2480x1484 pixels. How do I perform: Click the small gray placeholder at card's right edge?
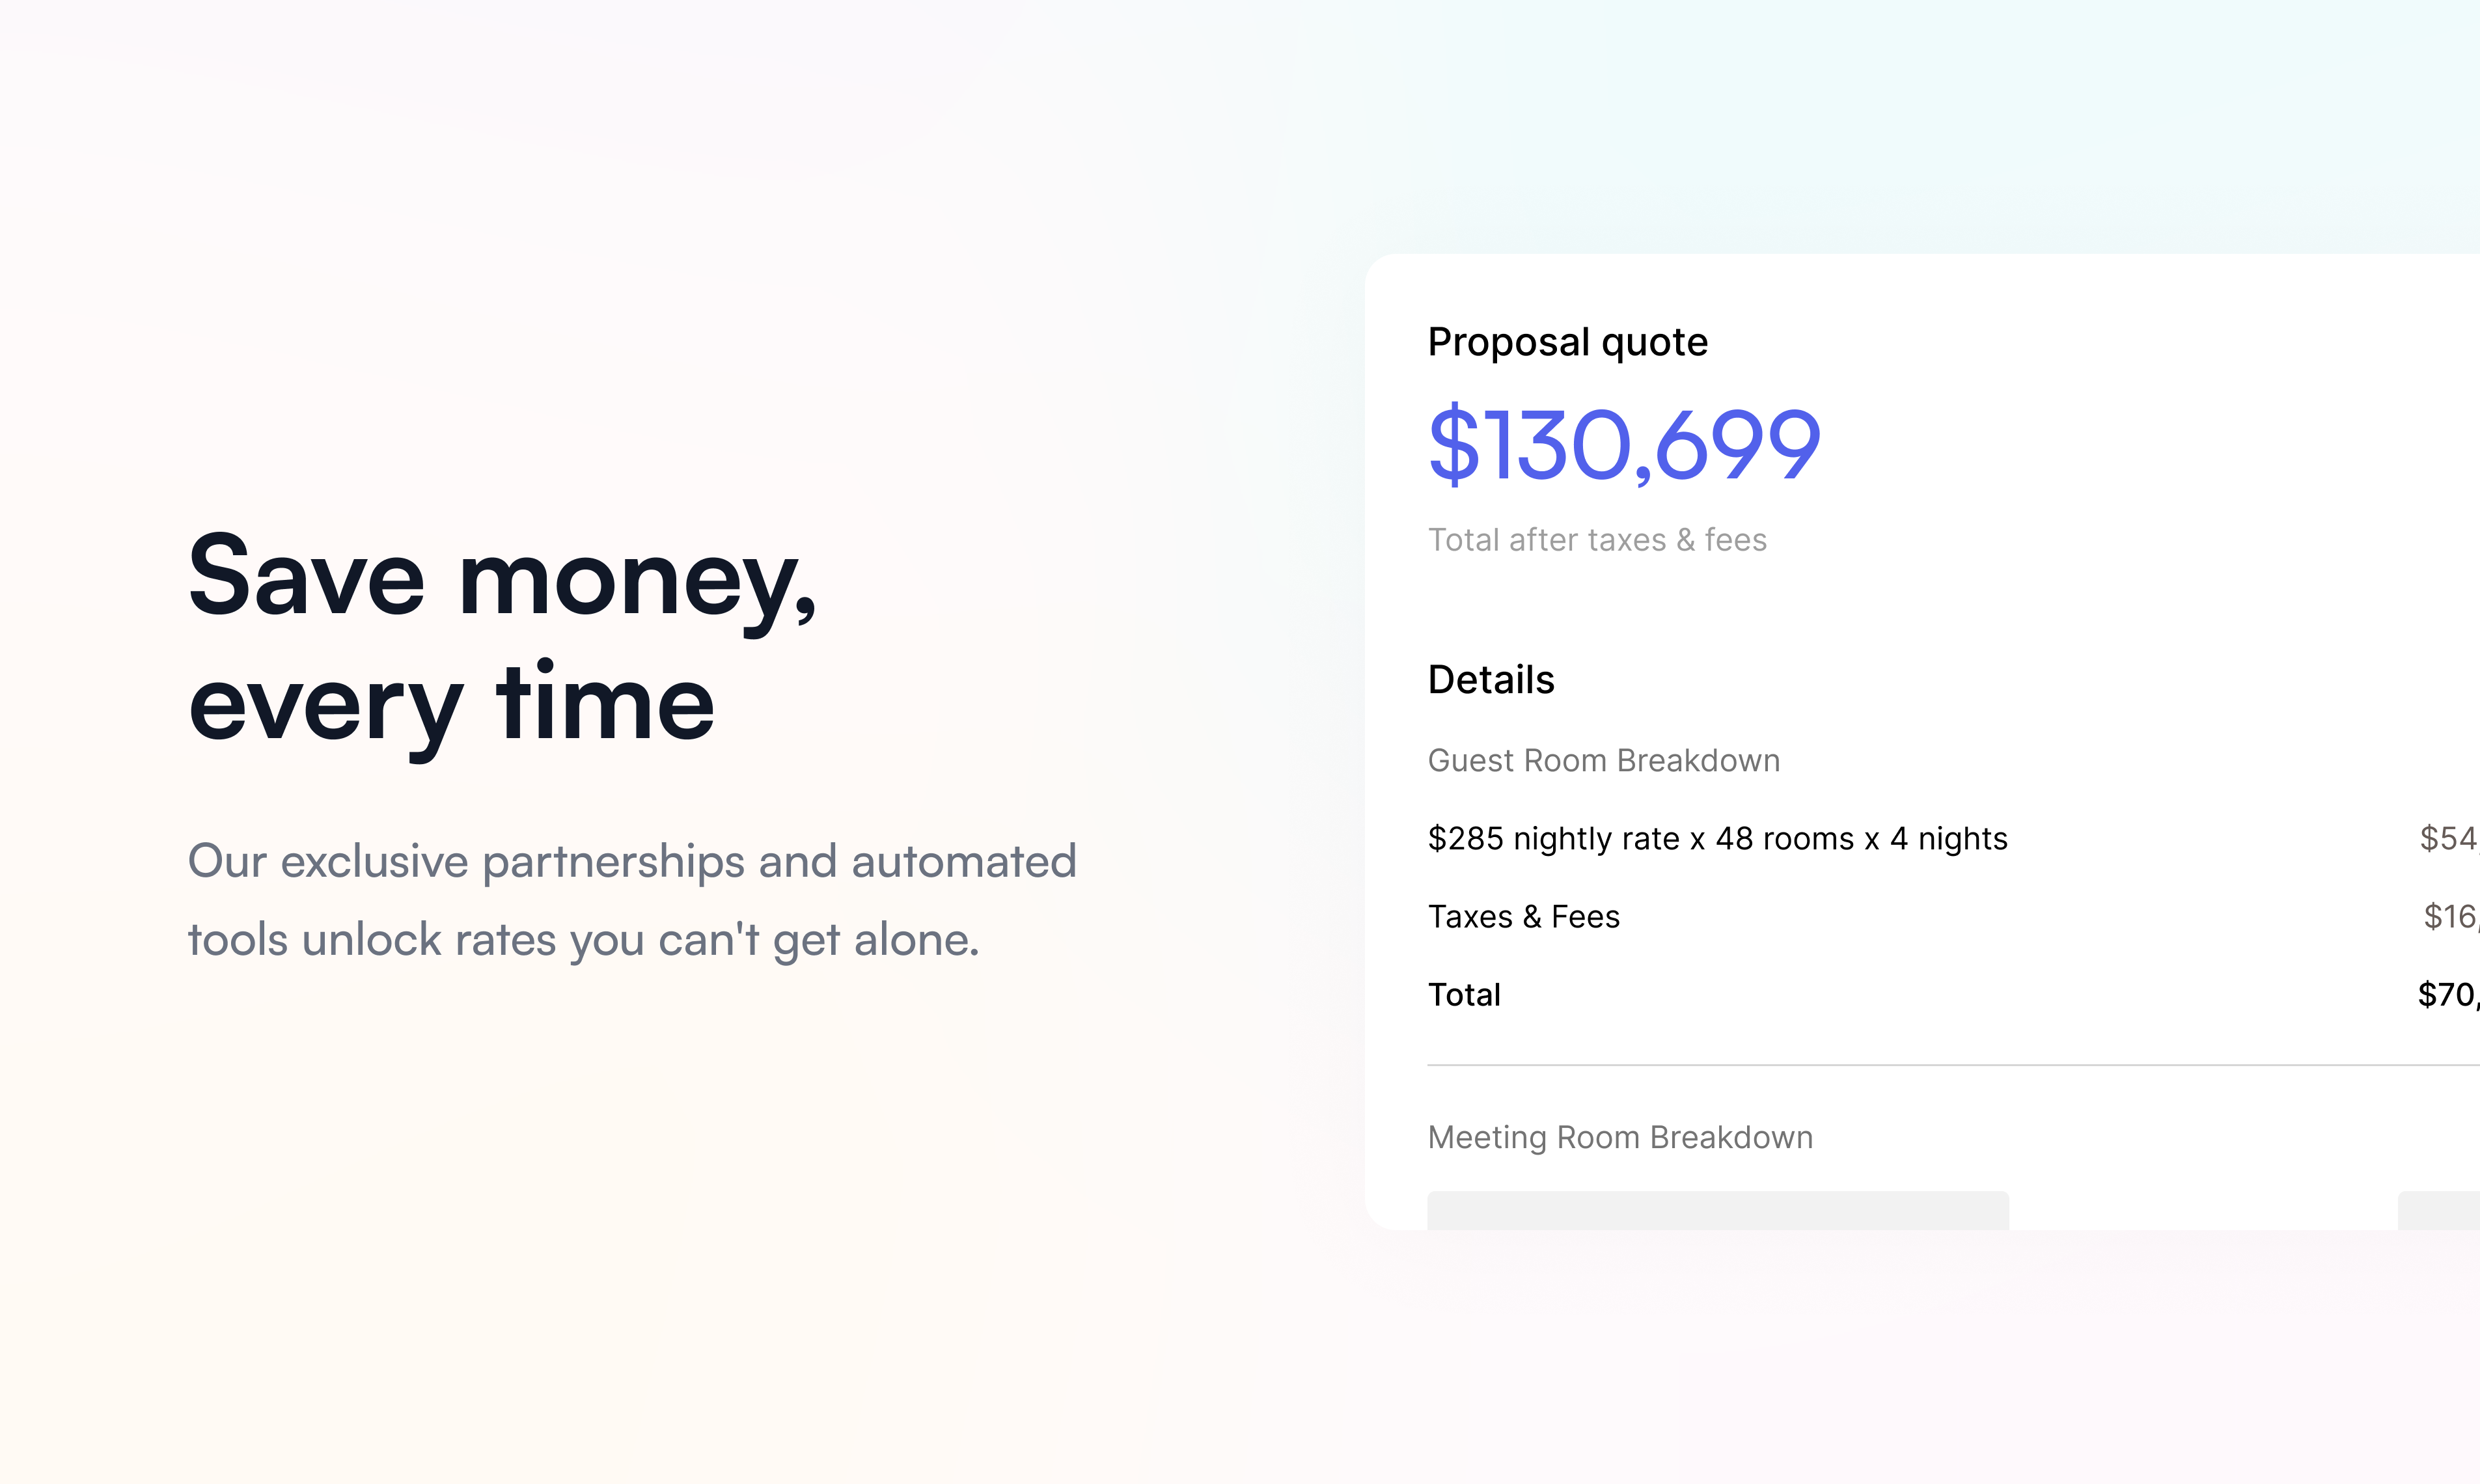(x=2439, y=1210)
